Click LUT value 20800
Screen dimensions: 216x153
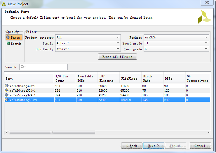[103, 86]
